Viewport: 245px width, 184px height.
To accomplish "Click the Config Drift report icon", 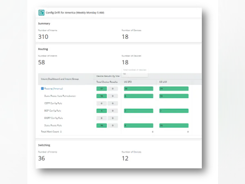I will (41, 13).
